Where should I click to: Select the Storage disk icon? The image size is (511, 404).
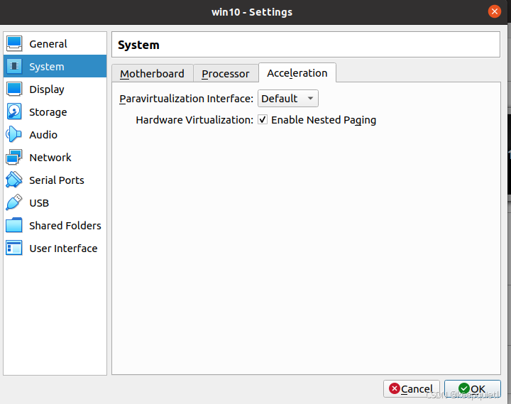tap(14, 112)
